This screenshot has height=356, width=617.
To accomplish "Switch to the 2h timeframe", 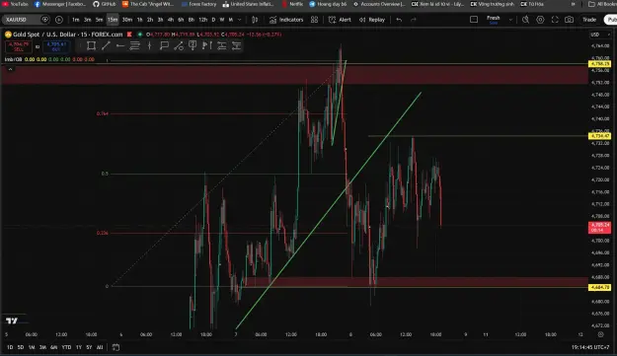I will [150, 20].
